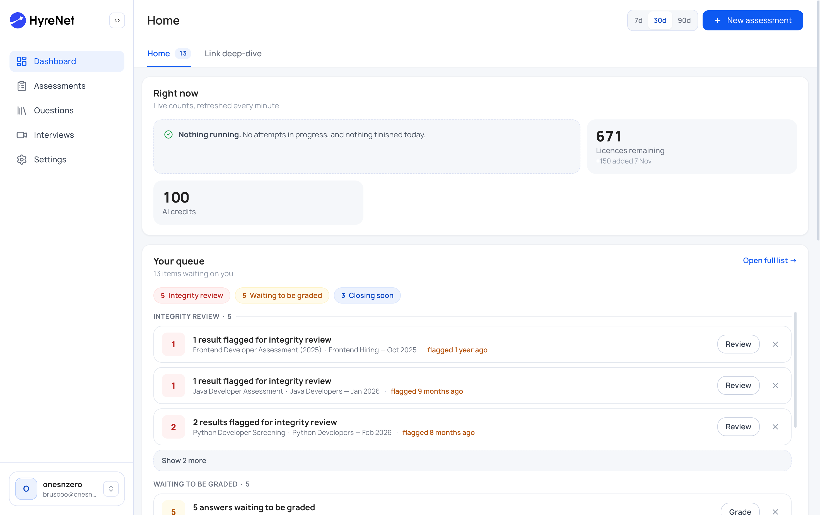Create a New assessment
Screen dimensions: 820x515
[753, 20]
